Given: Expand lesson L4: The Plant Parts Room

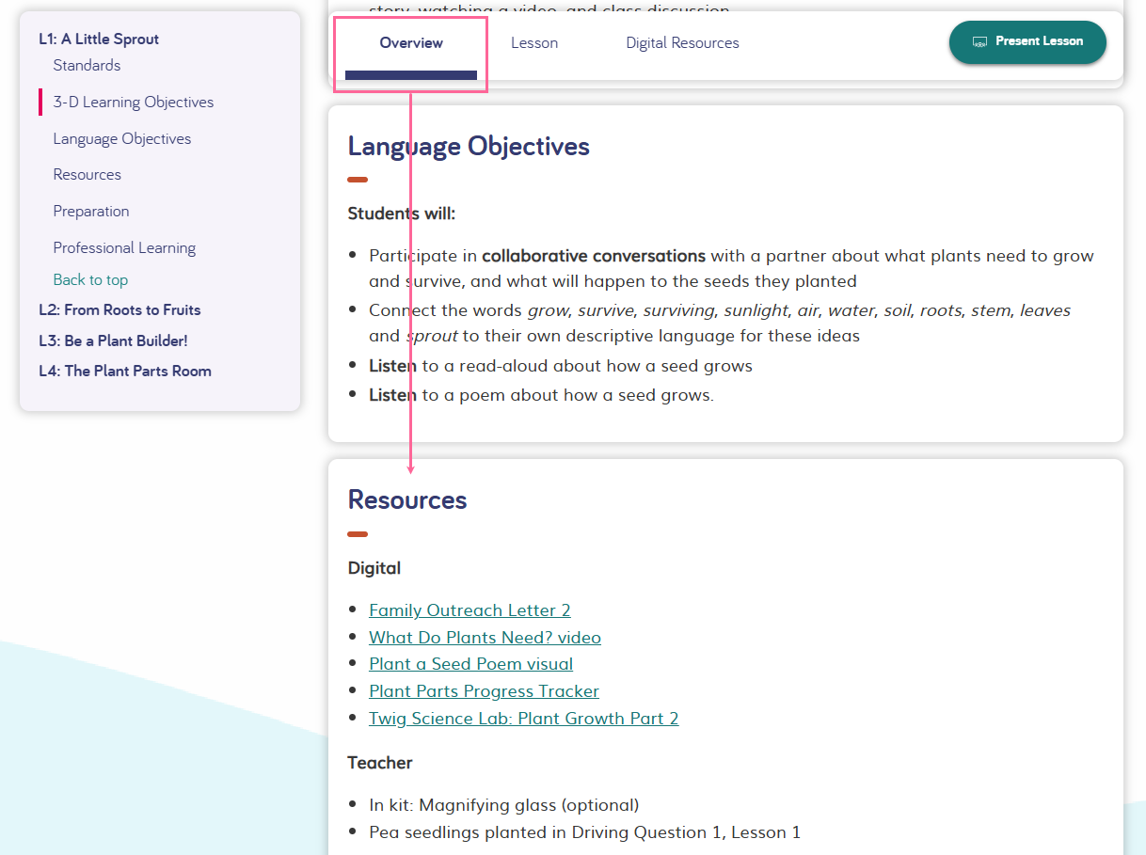Looking at the screenshot, I should coord(125,371).
